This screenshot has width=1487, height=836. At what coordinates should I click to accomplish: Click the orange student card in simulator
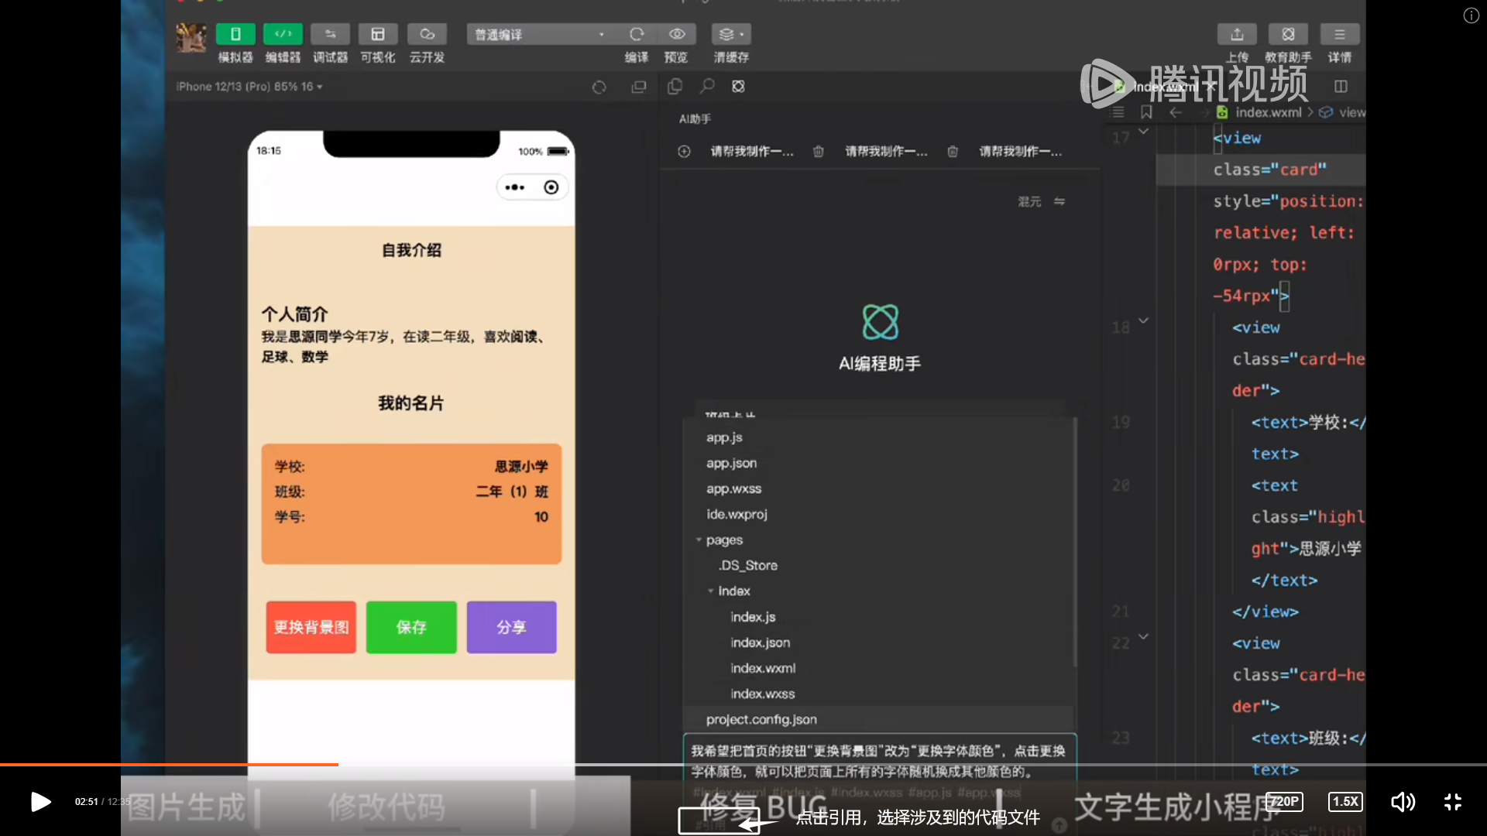tap(411, 504)
